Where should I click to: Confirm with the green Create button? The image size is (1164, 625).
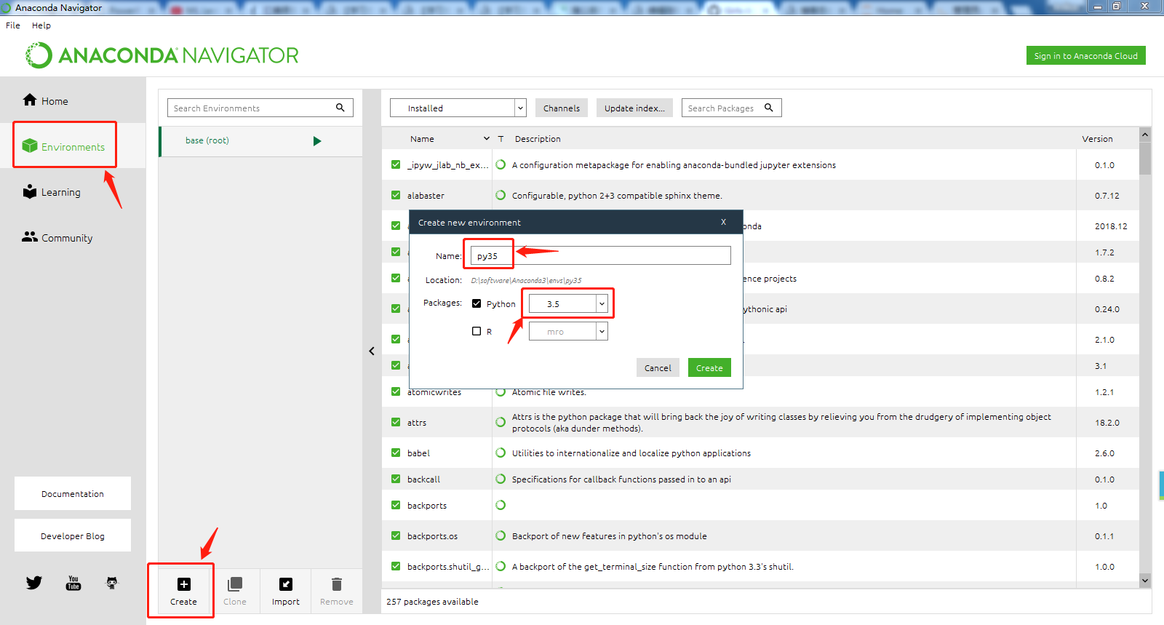(709, 367)
